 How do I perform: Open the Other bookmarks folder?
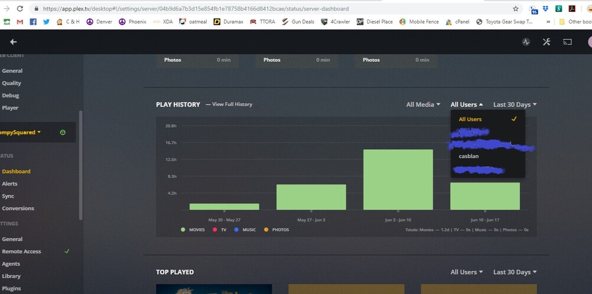point(575,22)
